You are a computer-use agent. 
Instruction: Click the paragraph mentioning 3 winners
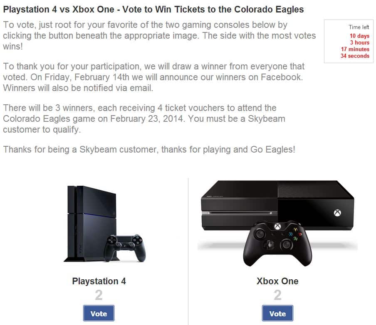144,118
